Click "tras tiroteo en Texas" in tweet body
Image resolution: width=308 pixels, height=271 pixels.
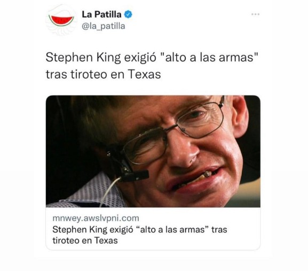(104, 74)
